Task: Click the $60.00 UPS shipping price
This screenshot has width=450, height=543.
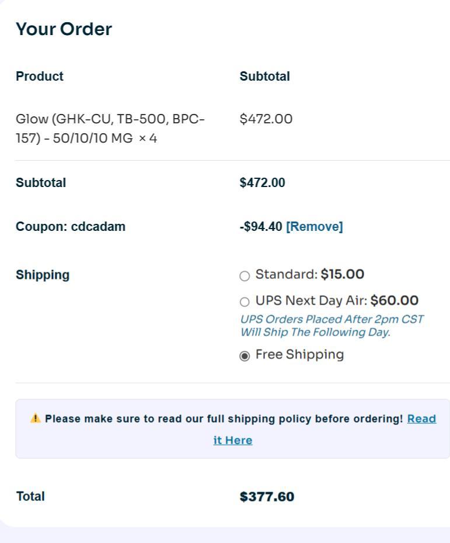Action: click(394, 301)
